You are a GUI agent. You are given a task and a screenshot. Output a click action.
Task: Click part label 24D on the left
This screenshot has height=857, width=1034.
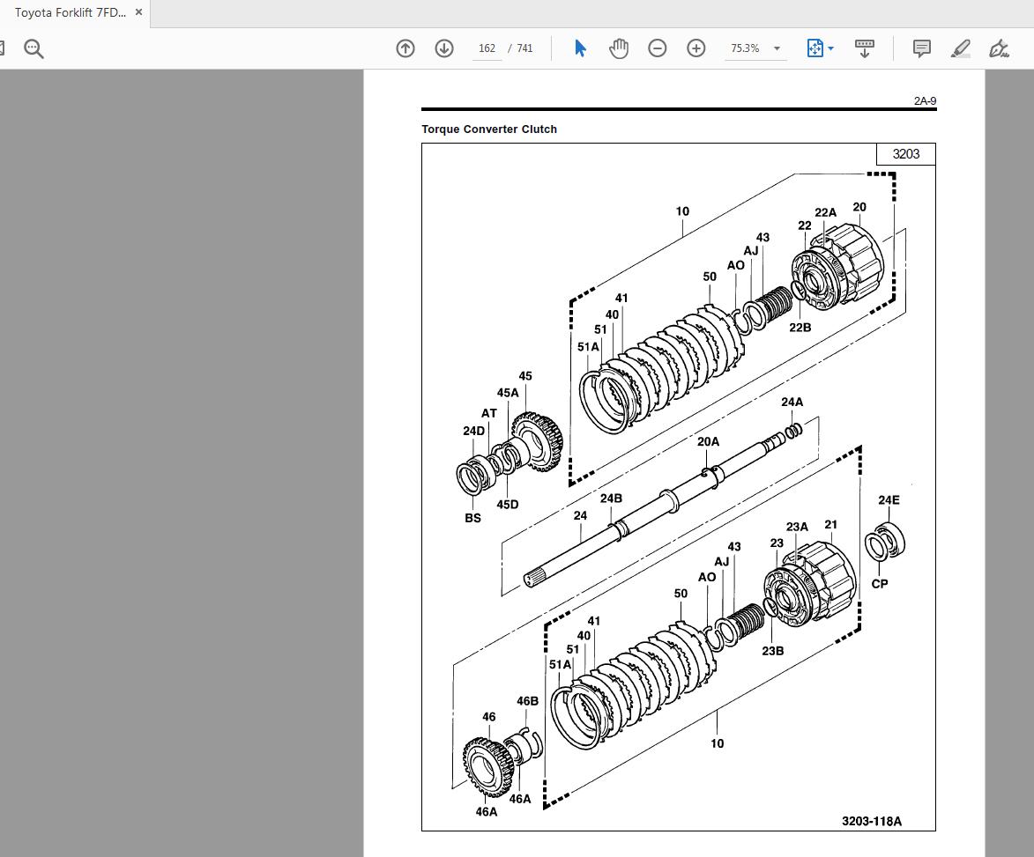click(473, 431)
